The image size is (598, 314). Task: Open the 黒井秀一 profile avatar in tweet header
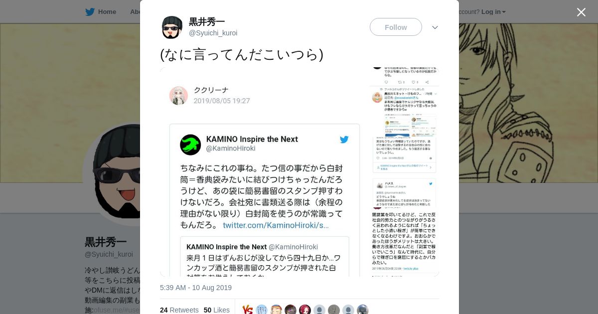tap(172, 27)
